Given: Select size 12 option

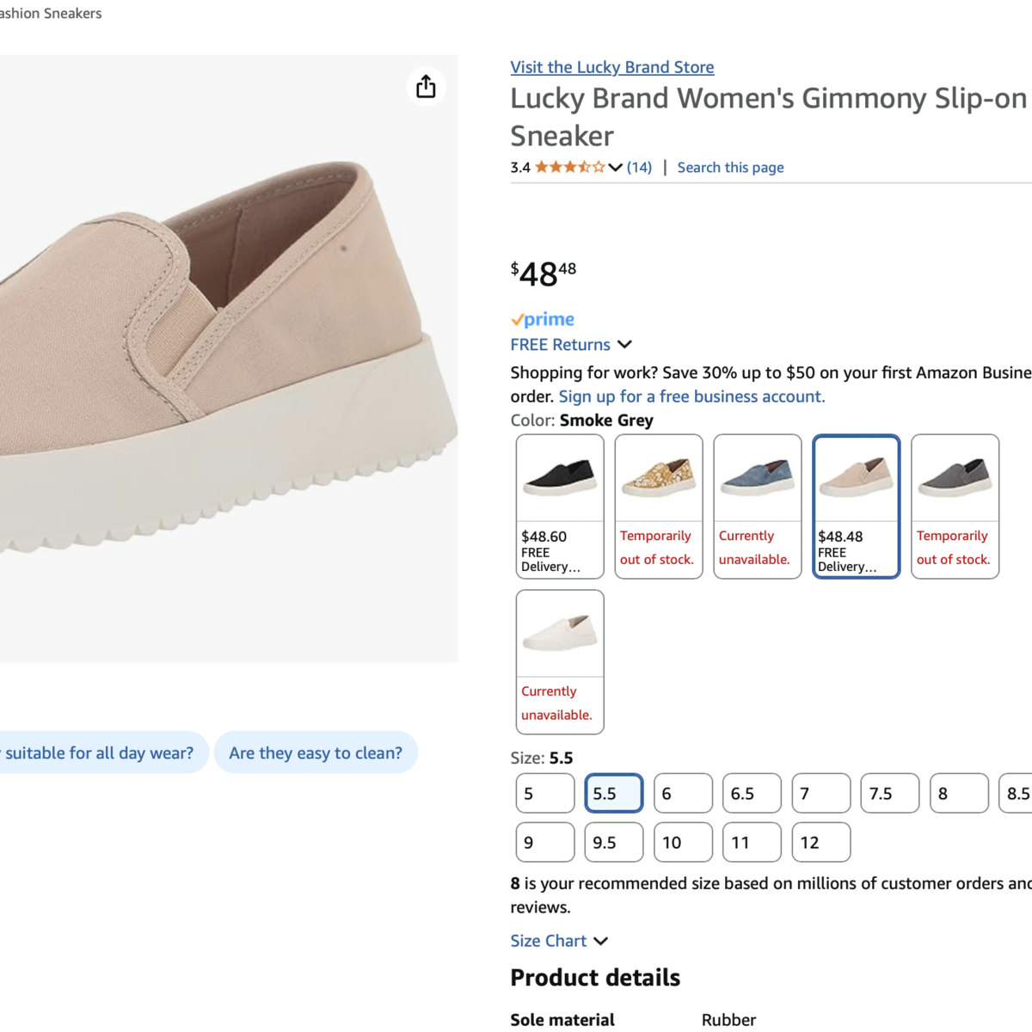Looking at the screenshot, I should click(820, 842).
